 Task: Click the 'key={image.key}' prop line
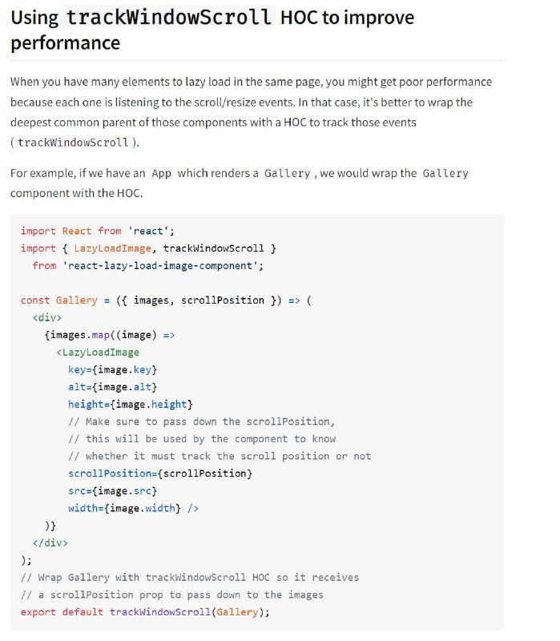tap(112, 369)
